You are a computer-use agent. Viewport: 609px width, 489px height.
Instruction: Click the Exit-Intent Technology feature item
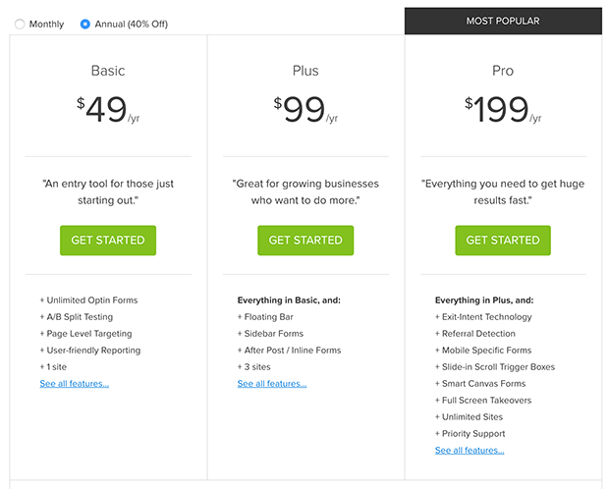click(x=483, y=317)
